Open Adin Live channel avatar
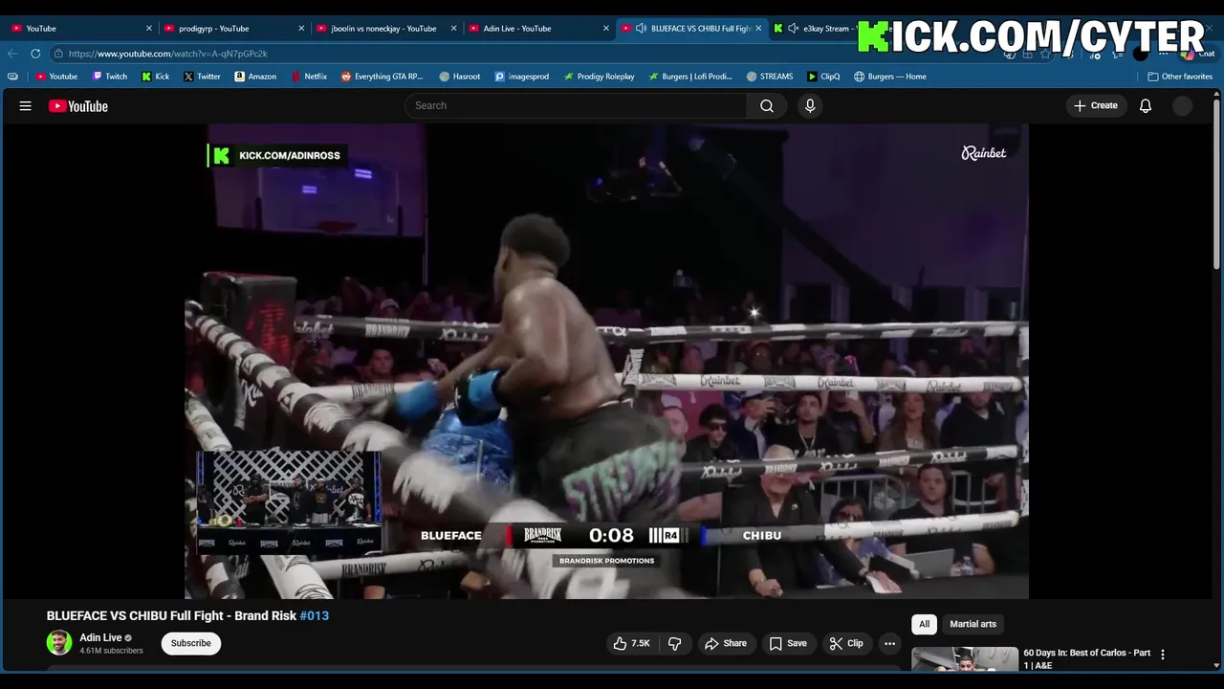 (59, 643)
